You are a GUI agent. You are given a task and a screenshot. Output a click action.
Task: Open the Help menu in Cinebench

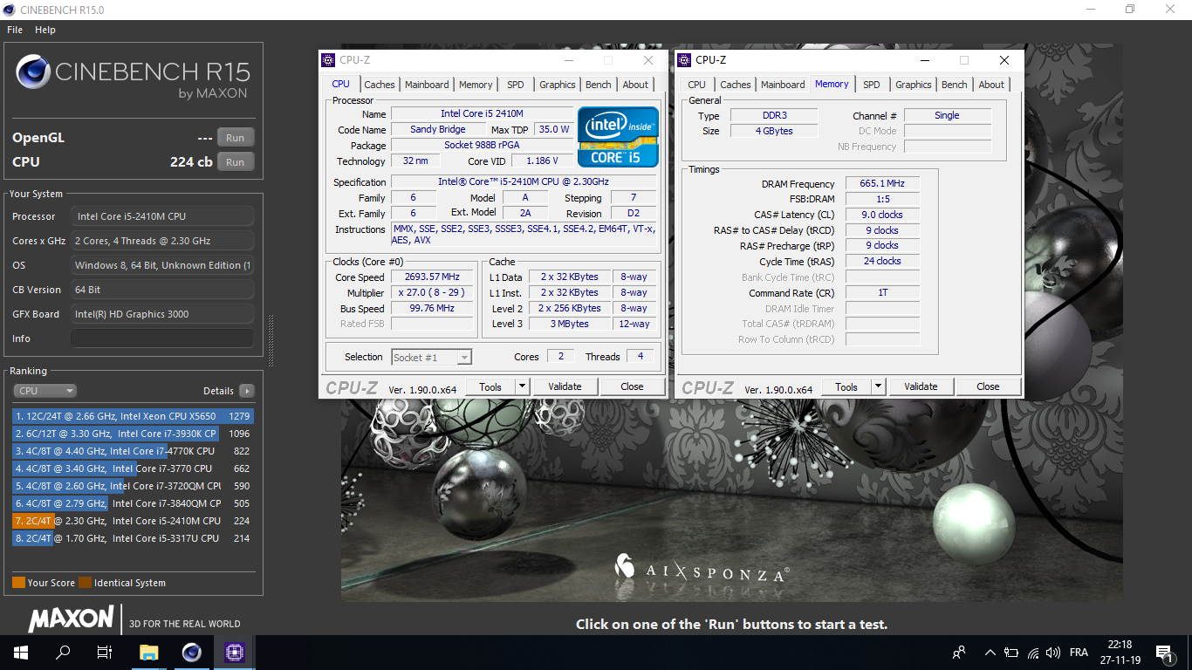[45, 30]
